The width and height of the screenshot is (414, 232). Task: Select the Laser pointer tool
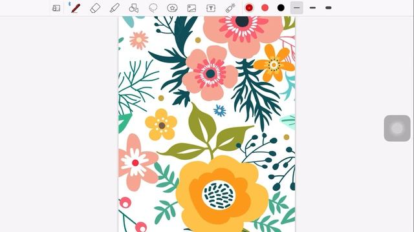(x=230, y=8)
